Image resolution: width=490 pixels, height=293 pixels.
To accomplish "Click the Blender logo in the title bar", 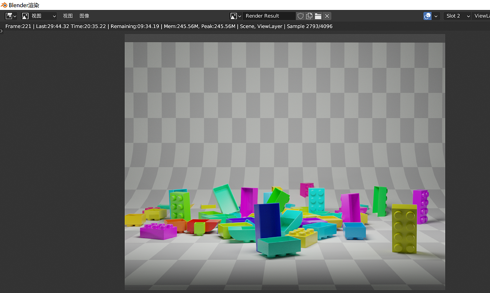I will click(4, 5).
